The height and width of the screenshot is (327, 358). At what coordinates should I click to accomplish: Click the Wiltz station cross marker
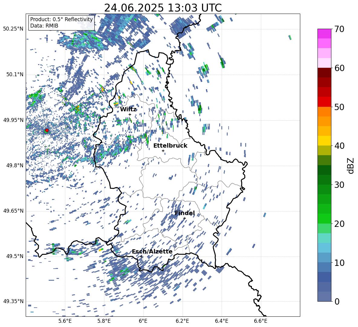(130, 114)
